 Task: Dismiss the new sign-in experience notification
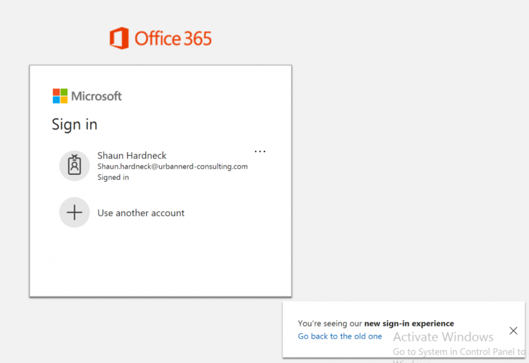pyautogui.click(x=513, y=331)
